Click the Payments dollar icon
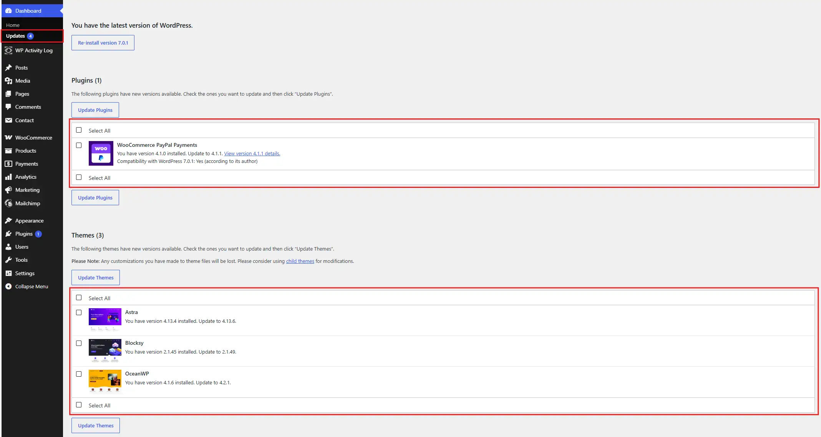The width and height of the screenshot is (821, 437). [8, 164]
